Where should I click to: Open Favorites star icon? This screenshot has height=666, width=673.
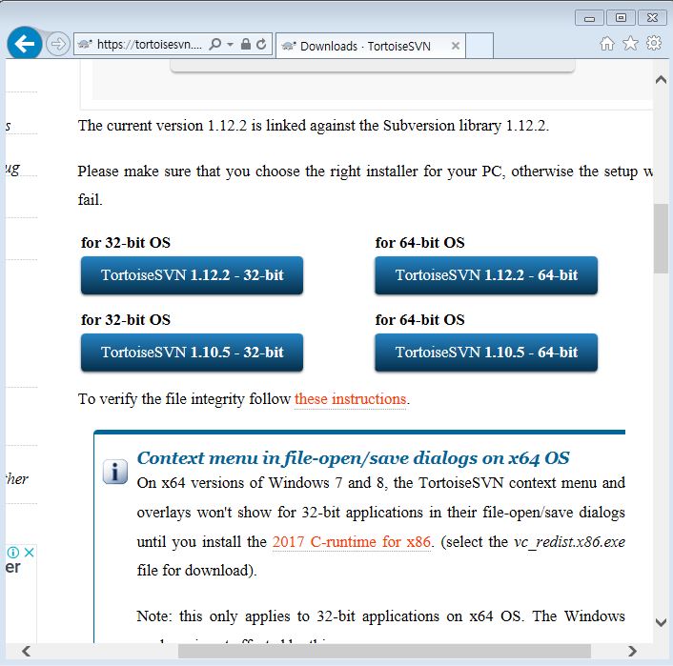pos(630,43)
